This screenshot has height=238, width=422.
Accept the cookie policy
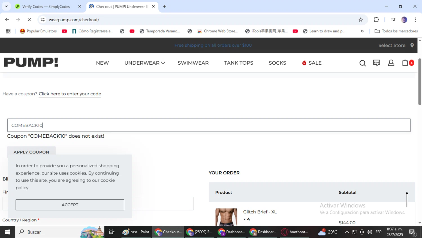[70, 205]
